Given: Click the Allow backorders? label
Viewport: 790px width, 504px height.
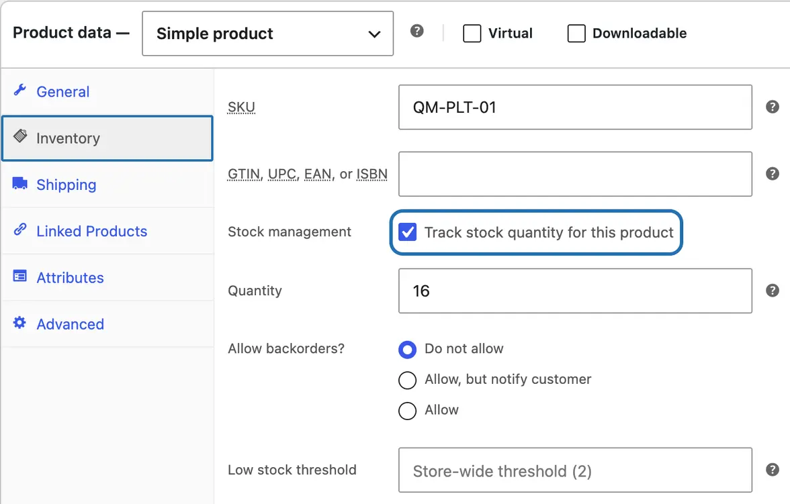Looking at the screenshot, I should click(286, 348).
